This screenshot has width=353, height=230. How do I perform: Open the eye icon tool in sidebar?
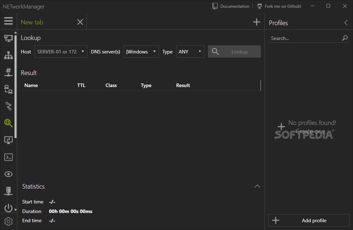(x=8, y=174)
